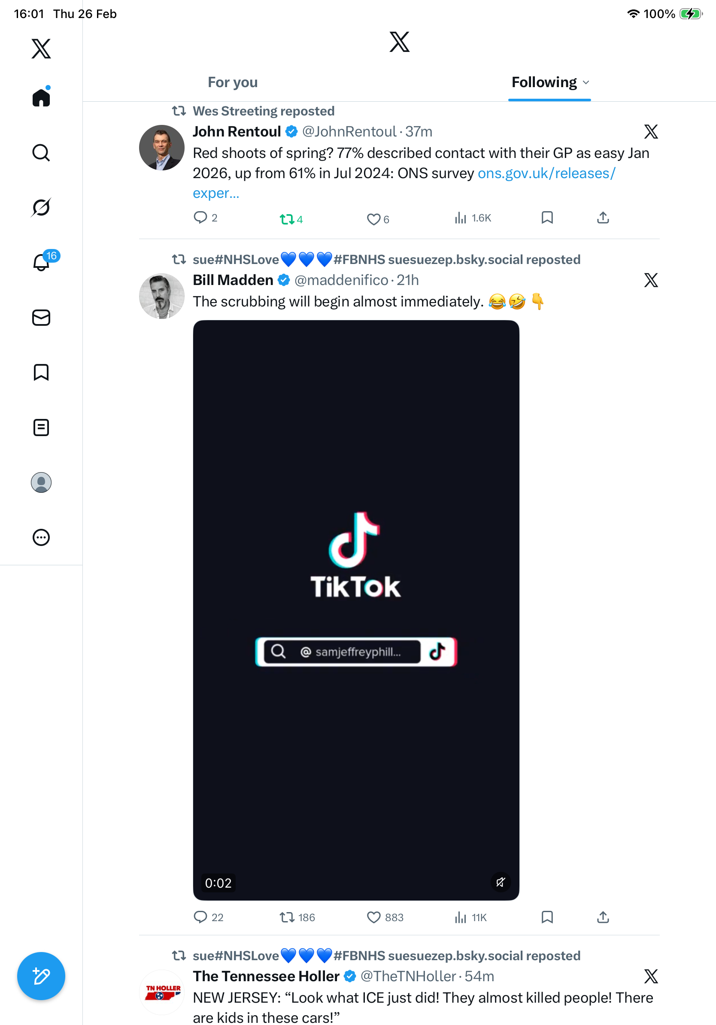This screenshot has height=1025, width=716.
Task: Unmute the TikTok video
Action: point(501,882)
